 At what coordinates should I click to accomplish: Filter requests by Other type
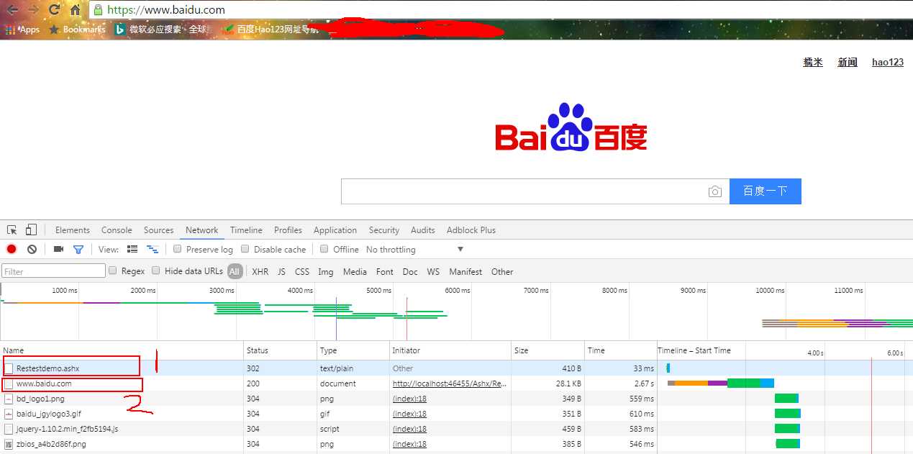[502, 272]
